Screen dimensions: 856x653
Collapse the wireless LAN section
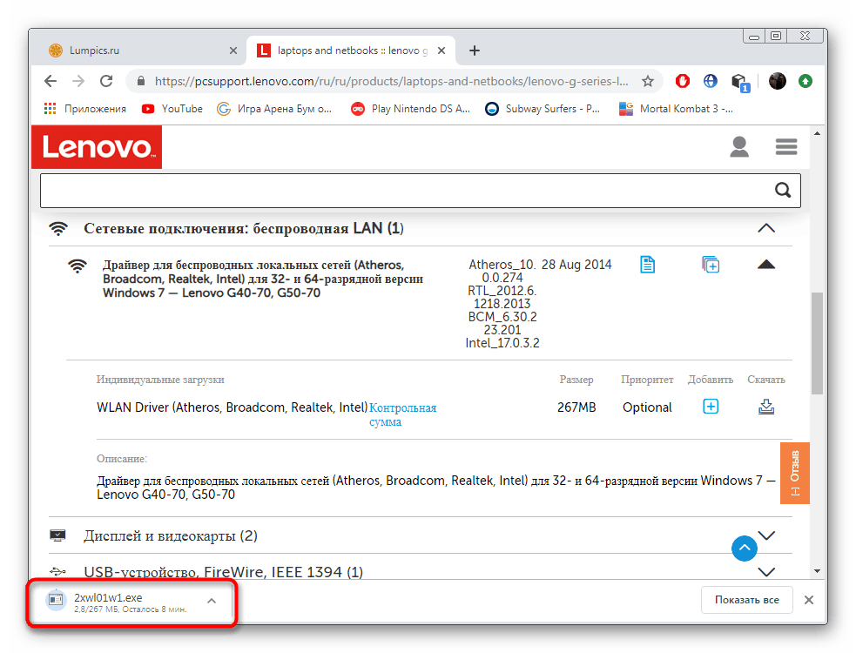point(766,228)
